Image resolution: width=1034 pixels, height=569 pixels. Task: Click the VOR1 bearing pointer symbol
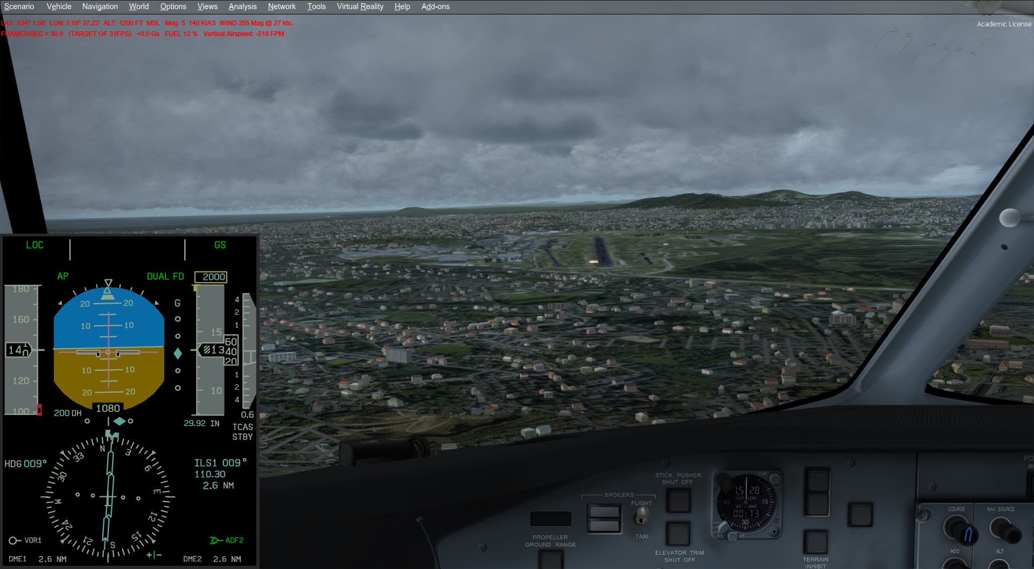click(15, 540)
